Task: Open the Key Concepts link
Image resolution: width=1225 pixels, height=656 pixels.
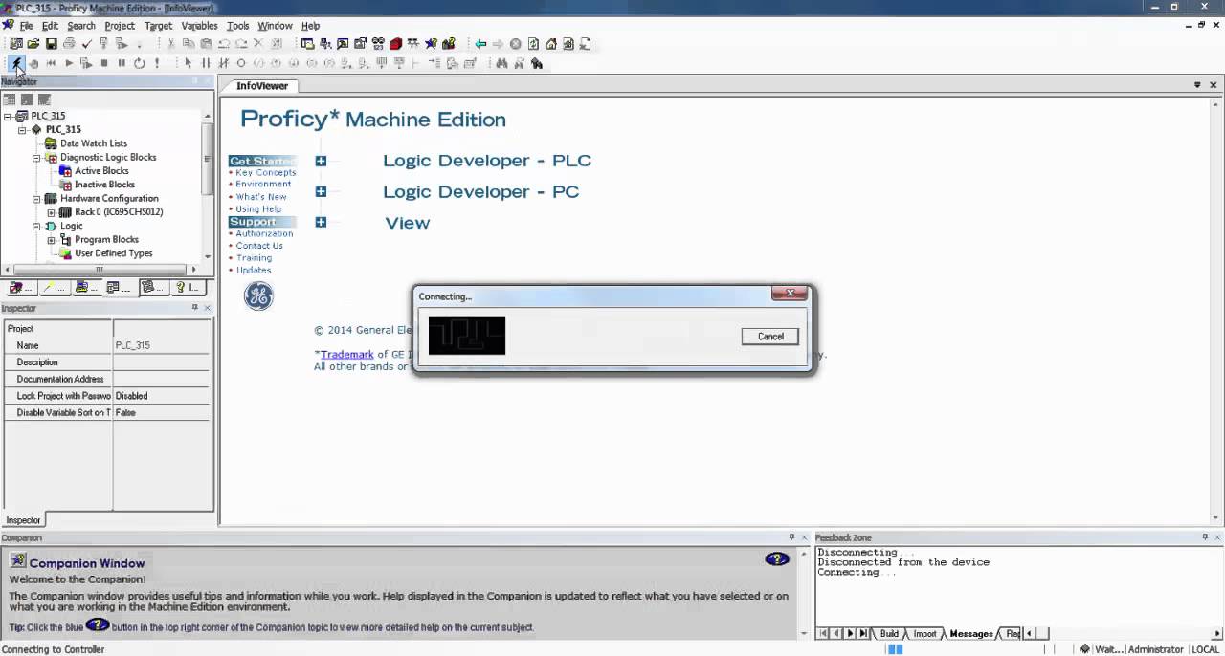Action: tap(265, 172)
